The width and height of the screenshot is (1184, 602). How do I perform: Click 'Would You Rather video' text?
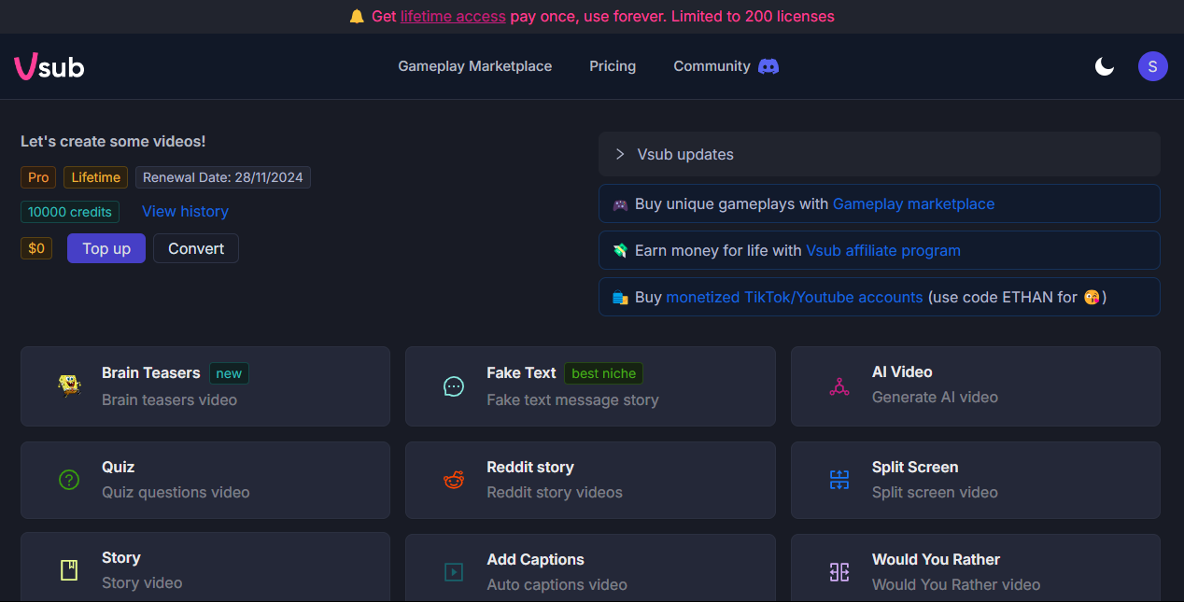956,584
